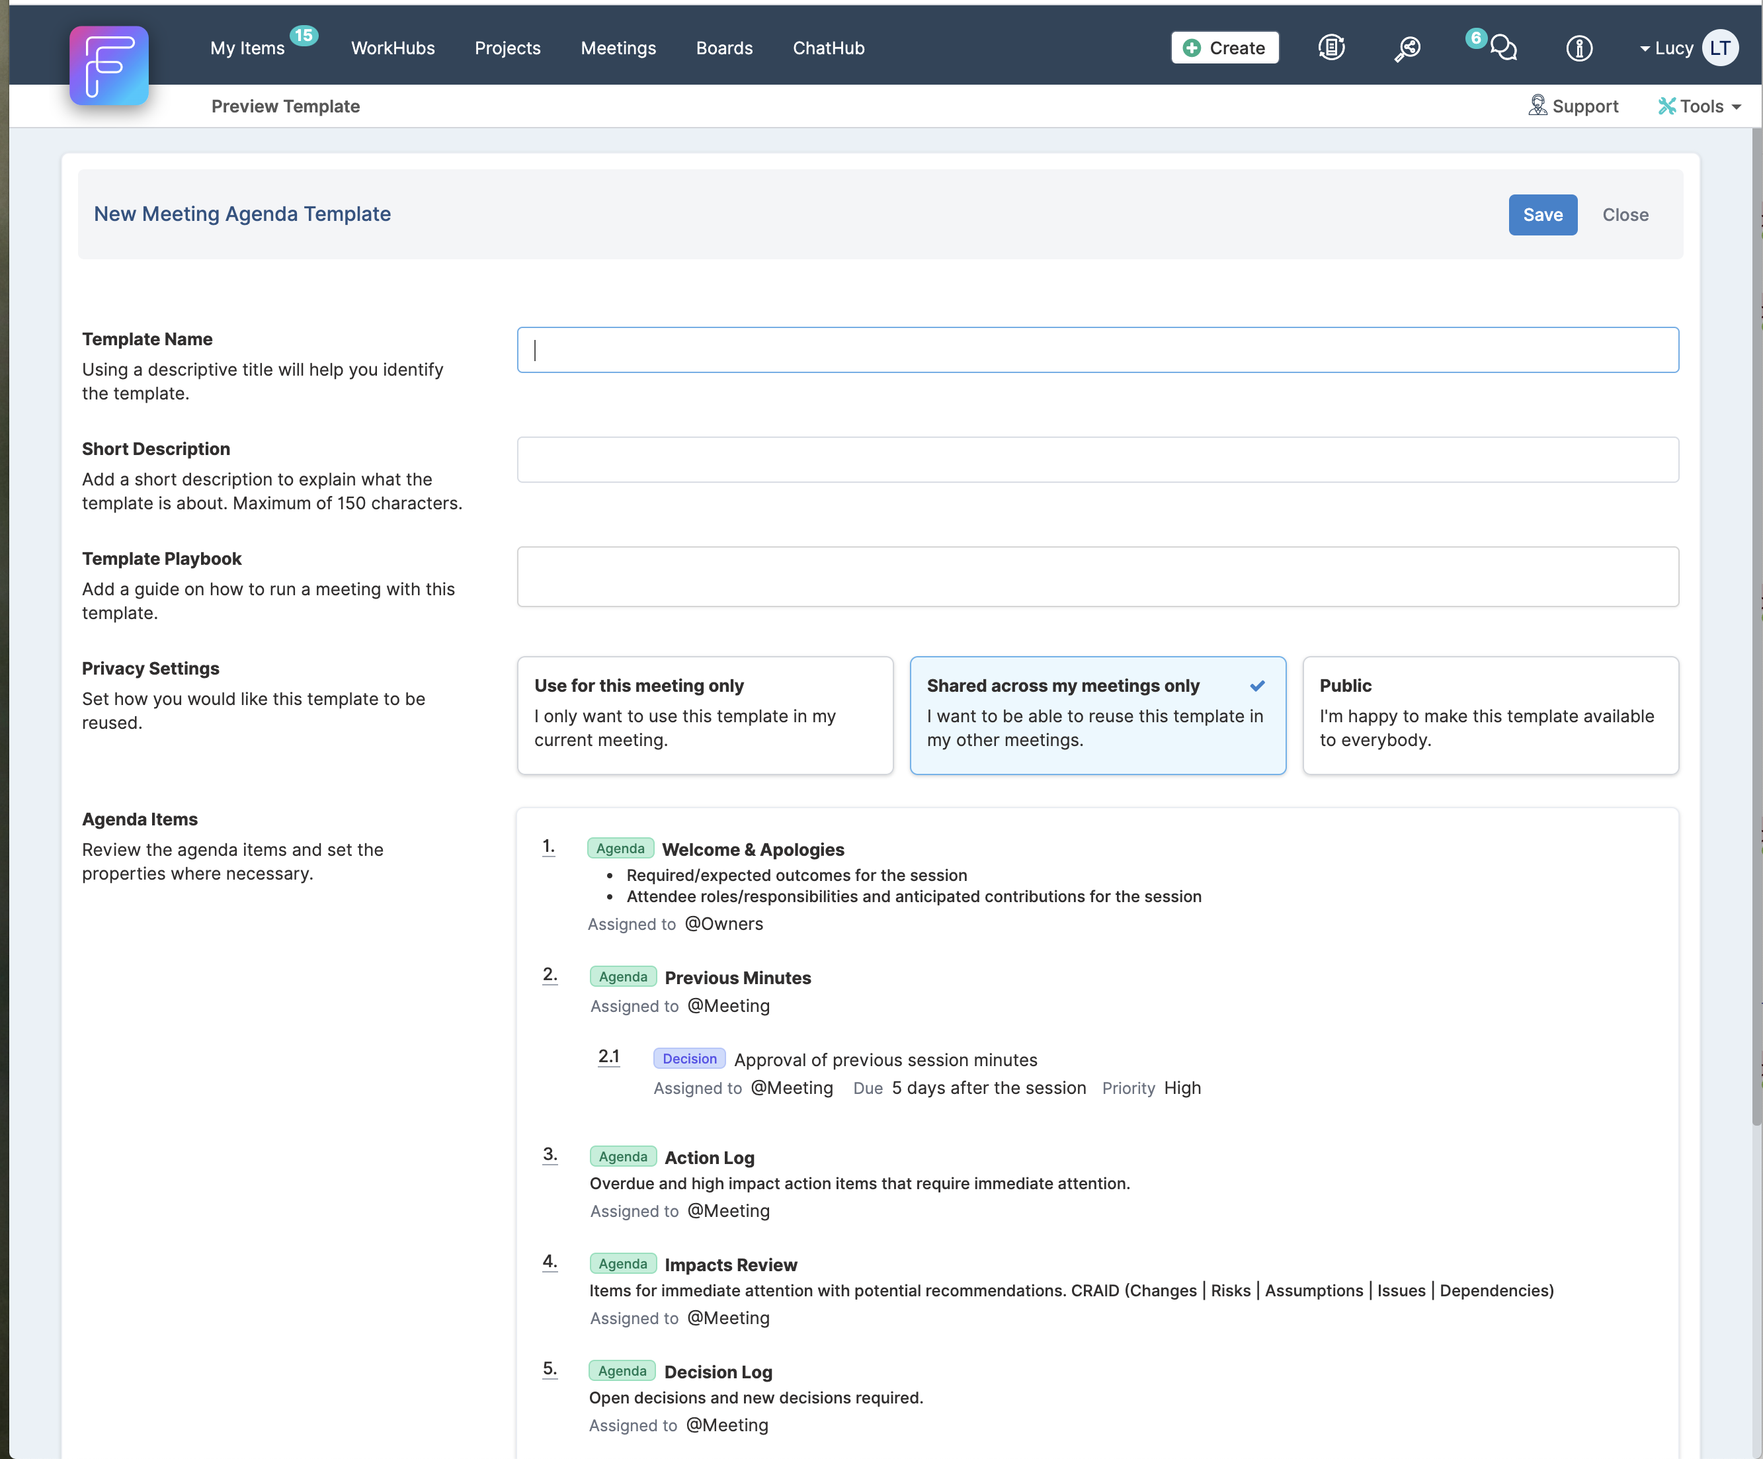
Task: Click the 'Preview Template' breadcrumb text
Action: point(286,106)
